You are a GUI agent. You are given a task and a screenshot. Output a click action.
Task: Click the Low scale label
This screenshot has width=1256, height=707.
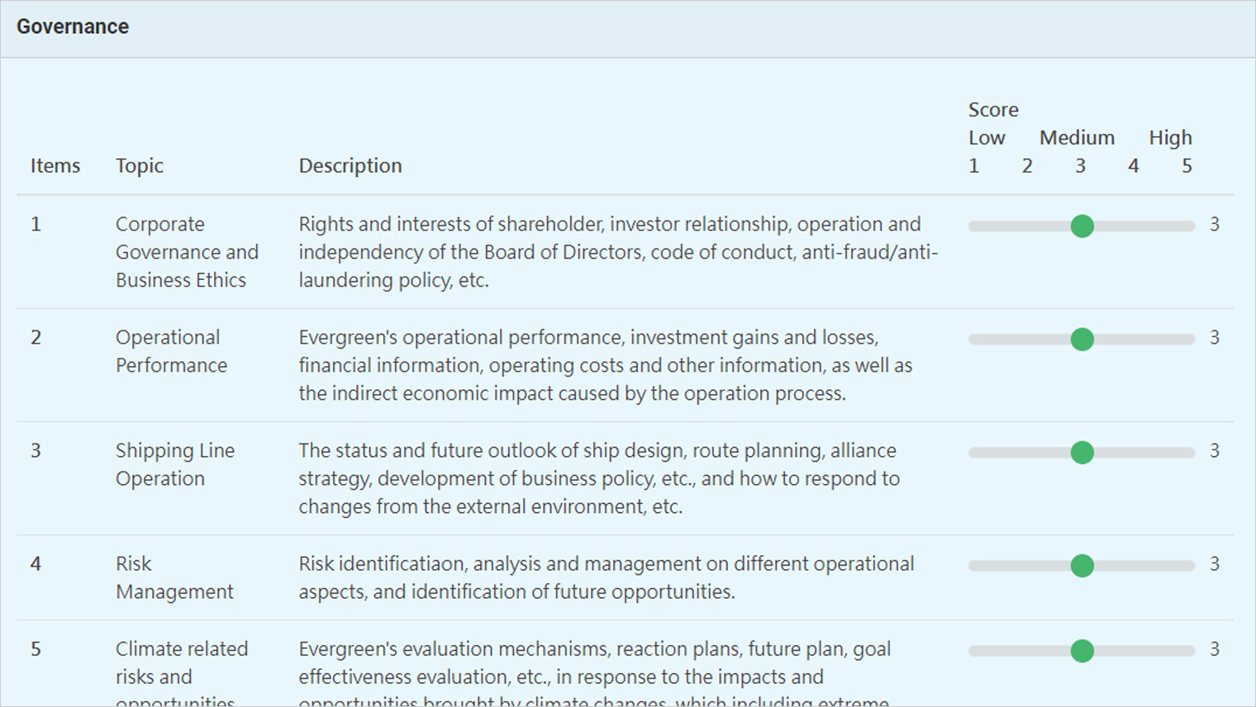point(987,138)
